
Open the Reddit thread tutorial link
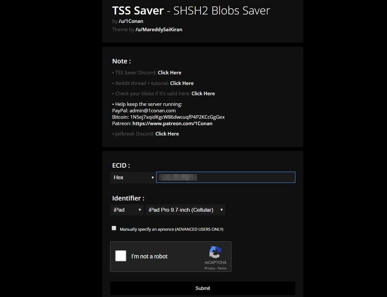(182, 83)
